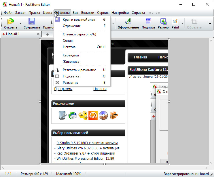214x177 pixels.
Task: Choose Негатив in the effects menu
Action: point(69,47)
